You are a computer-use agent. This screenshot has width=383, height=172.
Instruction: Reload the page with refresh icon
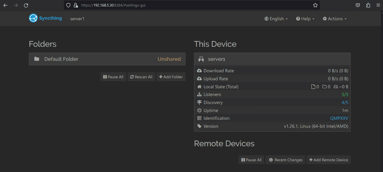(26, 5)
